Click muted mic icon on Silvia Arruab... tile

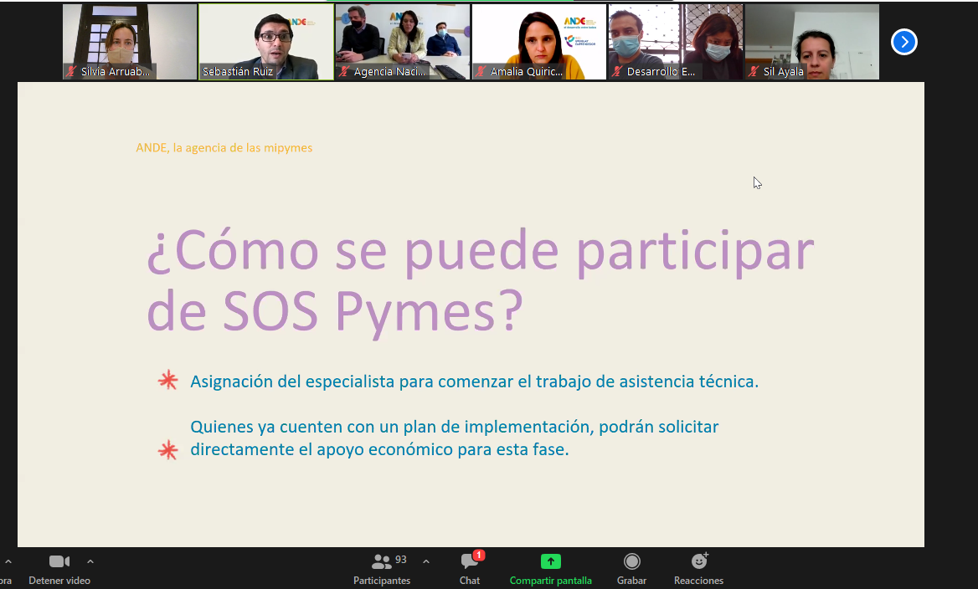[x=71, y=72]
